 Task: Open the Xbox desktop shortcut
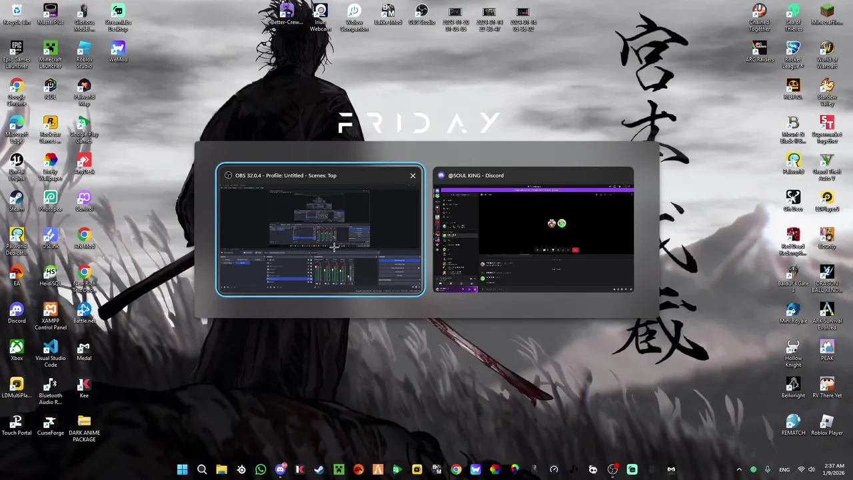(17, 351)
